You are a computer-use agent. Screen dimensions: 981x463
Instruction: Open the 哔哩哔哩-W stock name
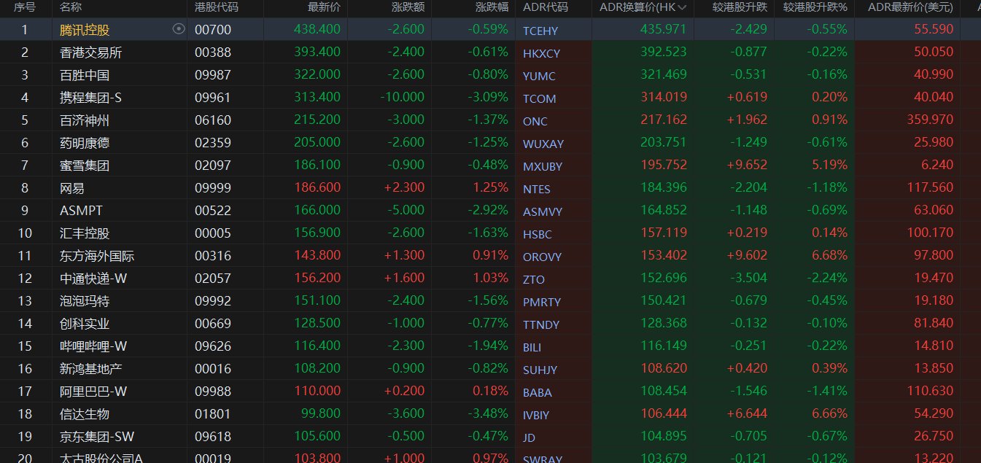93,346
